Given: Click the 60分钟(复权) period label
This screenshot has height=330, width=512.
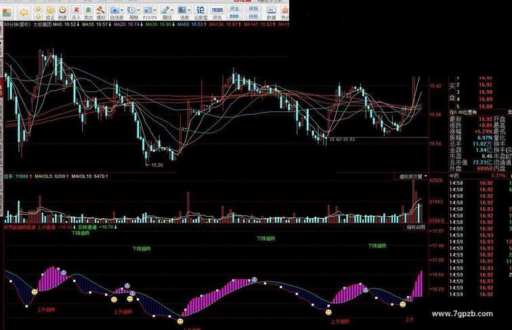Looking at the screenshot, I should 18,24.
